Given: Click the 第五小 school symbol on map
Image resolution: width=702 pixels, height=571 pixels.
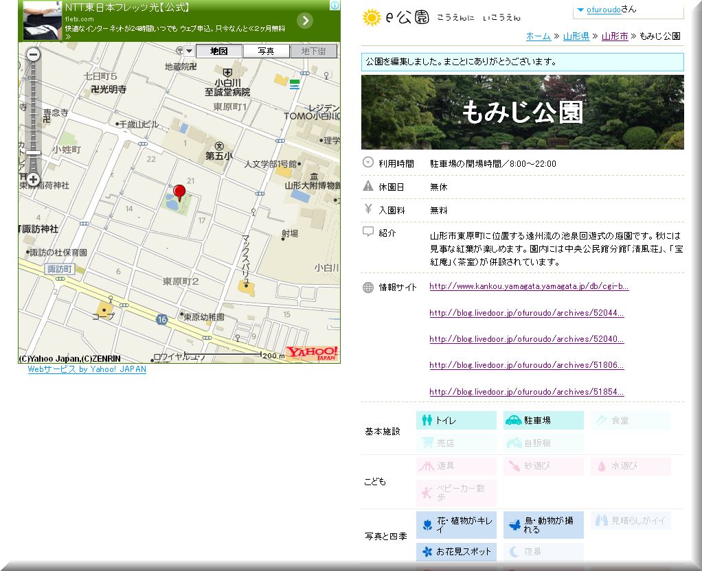Looking at the screenshot, I should point(219,146).
